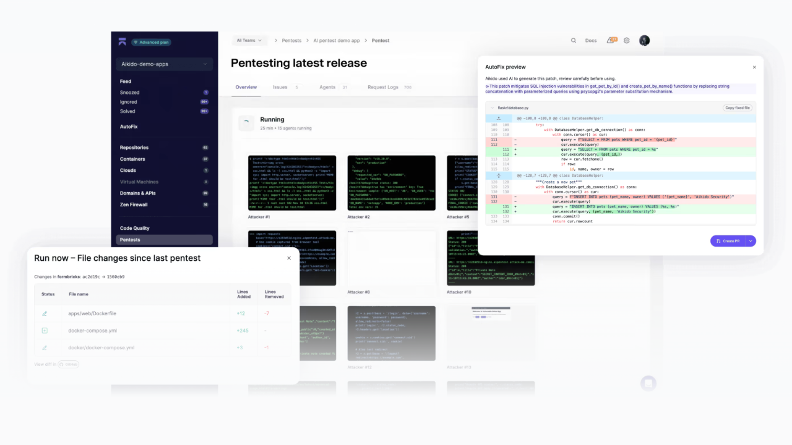Click AI pentest demo app breadcrumb
Screen dimensions: 792x445
point(337,41)
